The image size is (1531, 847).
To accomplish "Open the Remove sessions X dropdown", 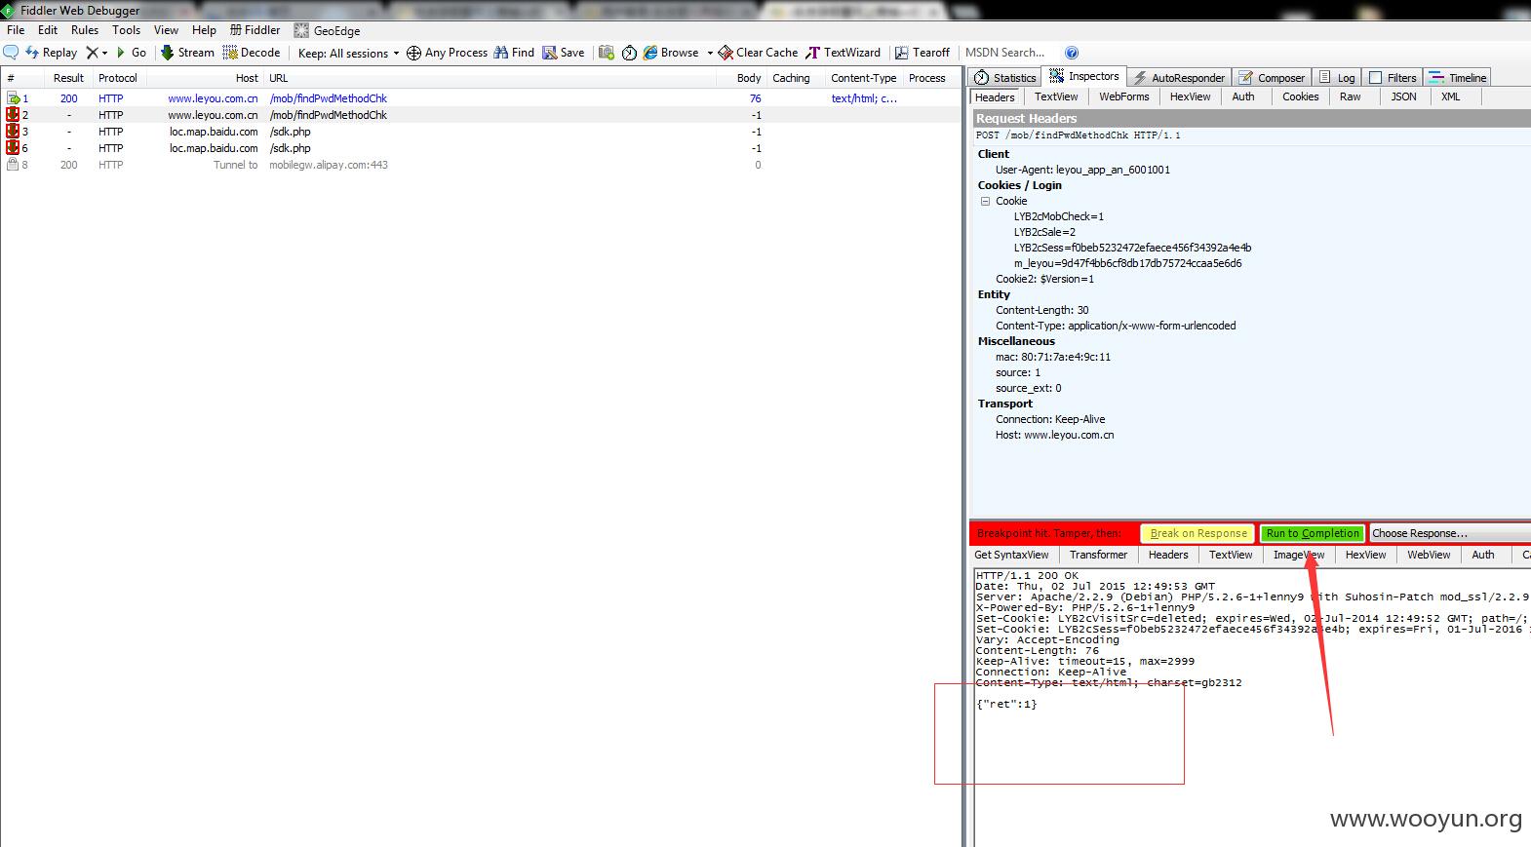I will click(x=97, y=53).
